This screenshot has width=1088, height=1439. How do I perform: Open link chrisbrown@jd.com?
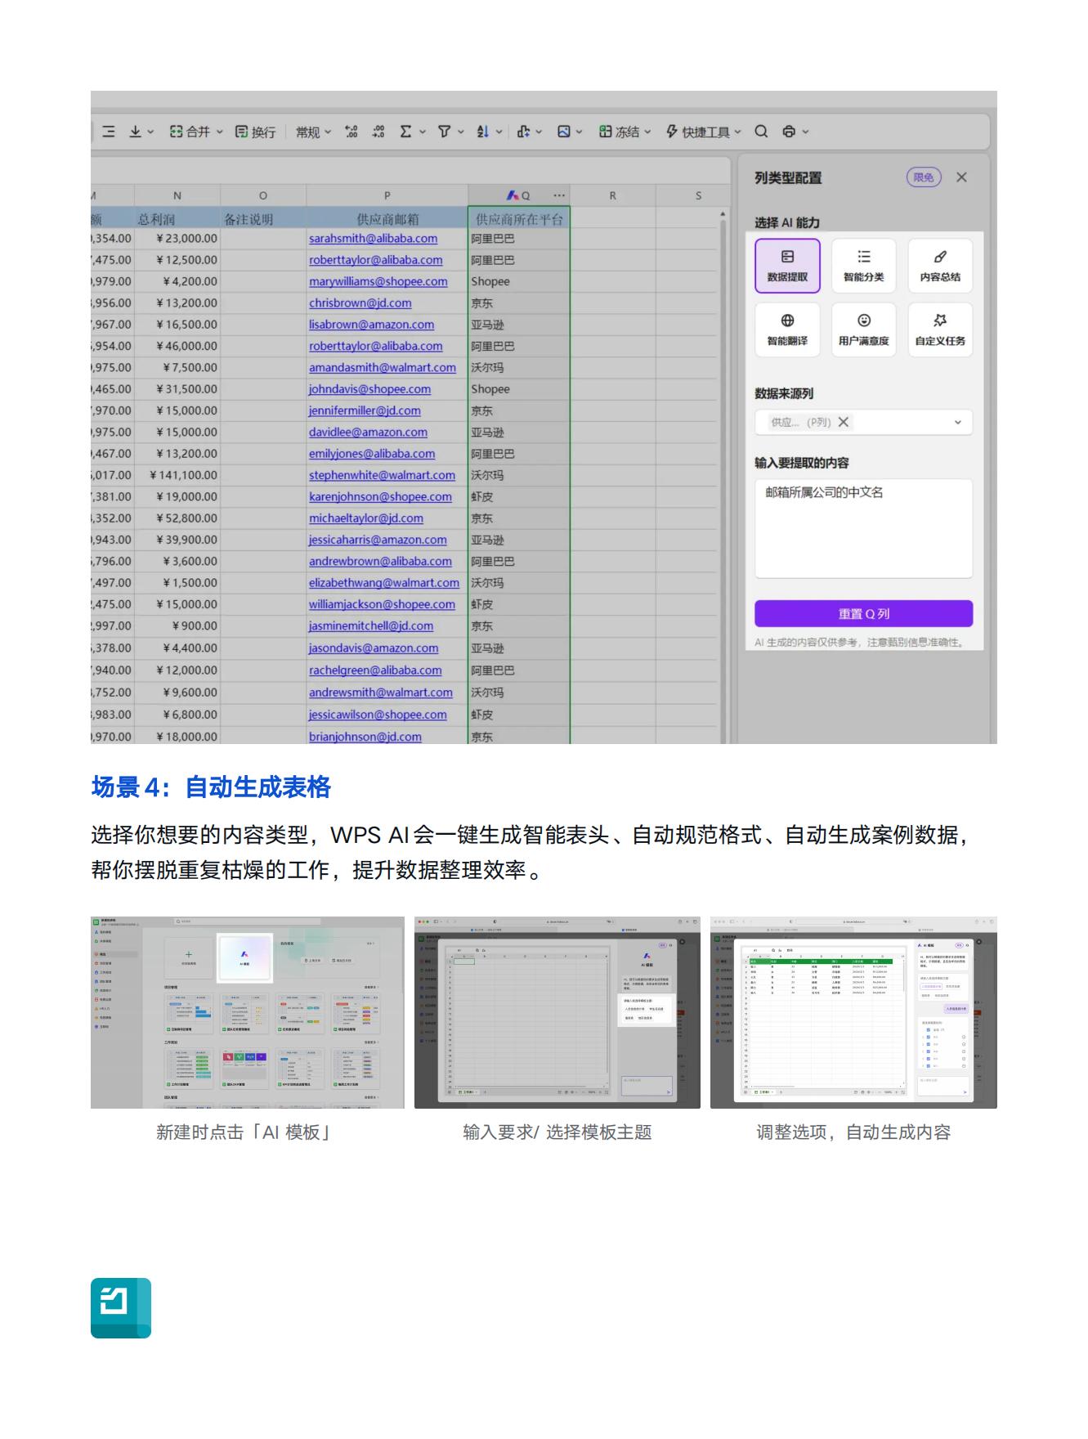pos(360,303)
